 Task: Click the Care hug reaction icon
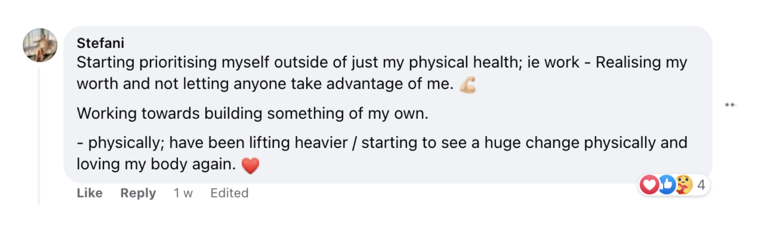684,185
